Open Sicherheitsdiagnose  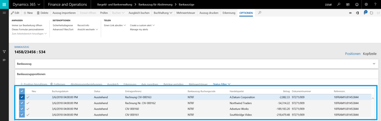tap(63, 25)
